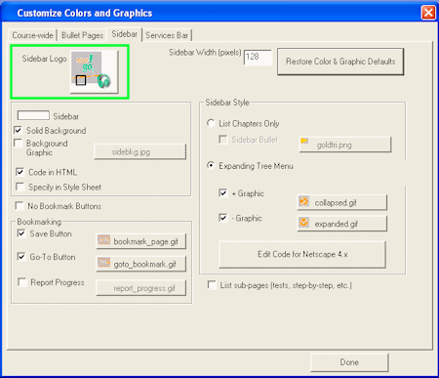Click the Sidebar Width pixels input field

coord(258,58)
